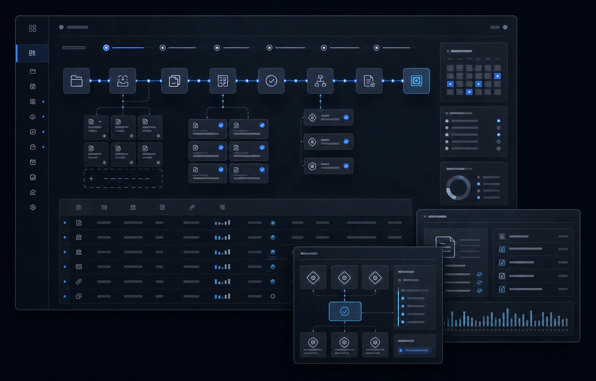Select the inbox download pipeline node
The width and height of the screenshot is (596, 381).
(x=122, y=81)
